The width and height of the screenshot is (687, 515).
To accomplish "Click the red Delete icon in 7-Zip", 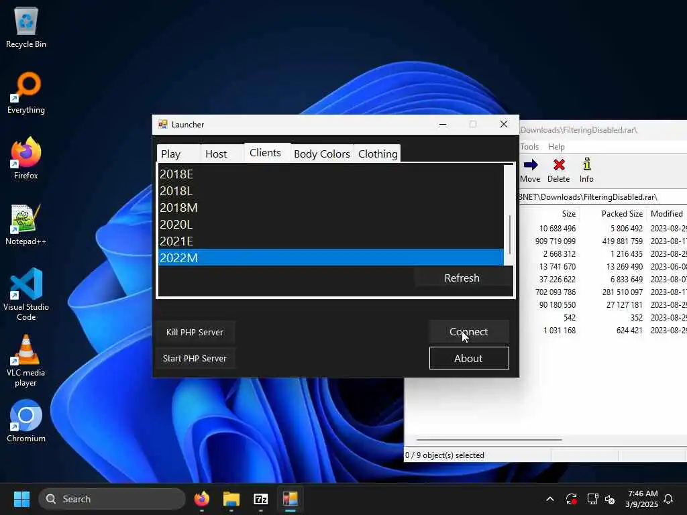I will 559,170.
